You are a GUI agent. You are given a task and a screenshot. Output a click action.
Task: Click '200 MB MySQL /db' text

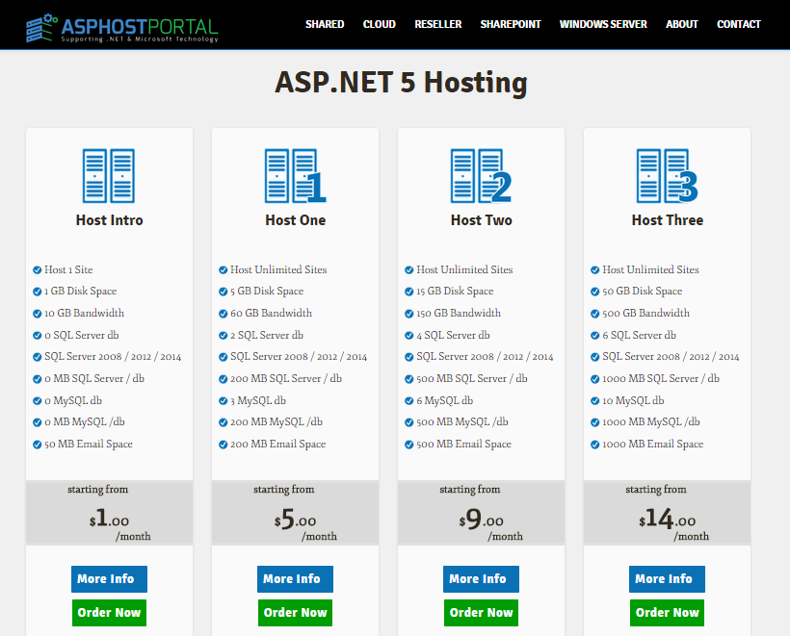[276, 421]
